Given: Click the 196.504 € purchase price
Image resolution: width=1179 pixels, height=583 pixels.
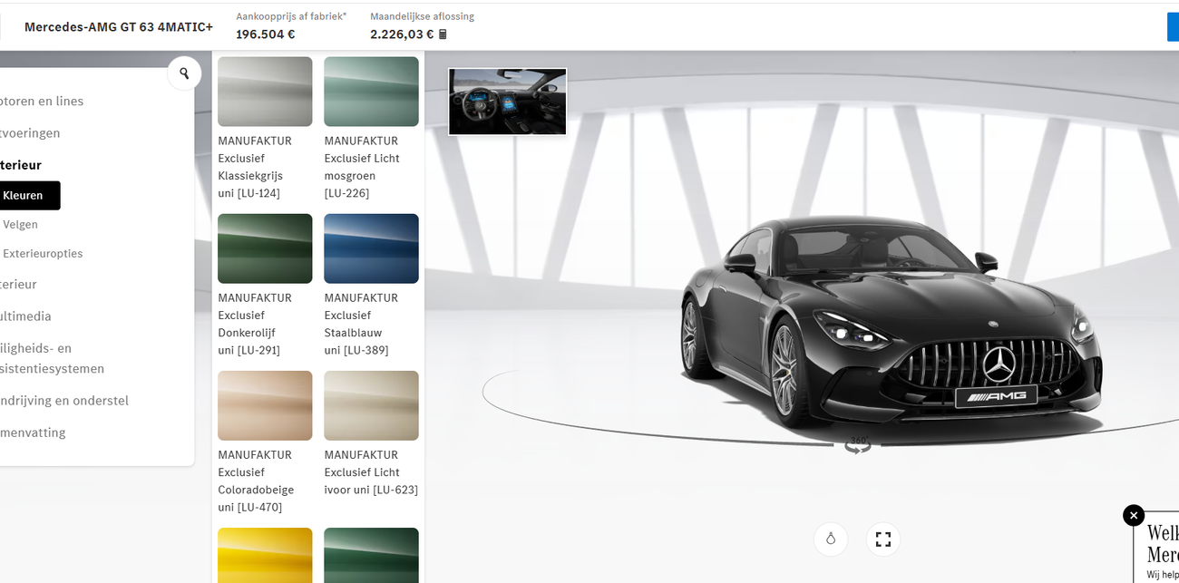Looking at the screenshot, I should tap(266, 34).
